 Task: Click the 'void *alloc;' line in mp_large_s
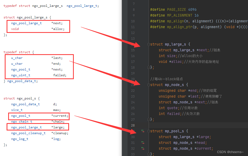tap(189, 62)
